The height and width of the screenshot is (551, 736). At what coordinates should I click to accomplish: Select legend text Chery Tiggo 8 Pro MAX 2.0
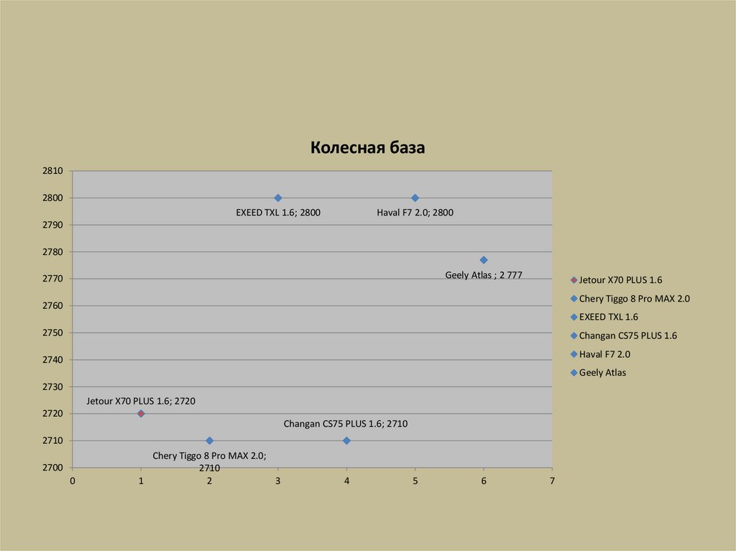(x=635, y=299)
